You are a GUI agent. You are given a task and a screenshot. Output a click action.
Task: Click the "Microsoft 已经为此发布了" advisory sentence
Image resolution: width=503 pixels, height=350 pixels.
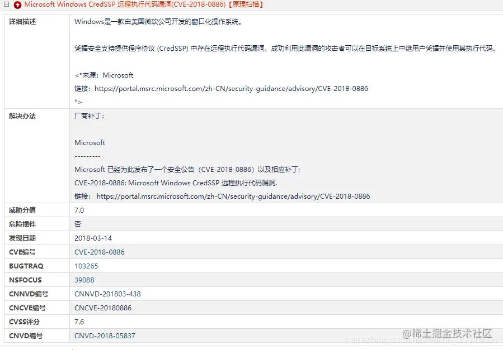(x=187, y=170)
